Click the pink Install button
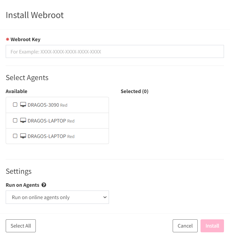230x238 pixels. coord(212,226)
